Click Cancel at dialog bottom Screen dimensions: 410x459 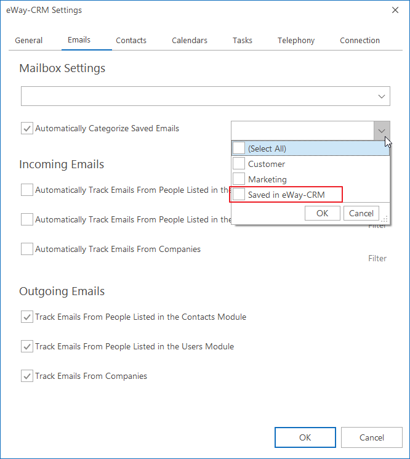coord(372,437)
